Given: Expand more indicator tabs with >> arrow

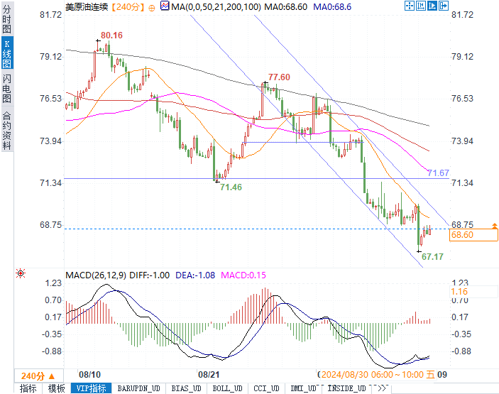Looking at the screenshot, I should (381, 388).
